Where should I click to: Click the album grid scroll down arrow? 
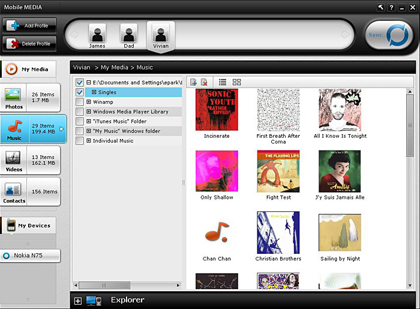point(410,286)
